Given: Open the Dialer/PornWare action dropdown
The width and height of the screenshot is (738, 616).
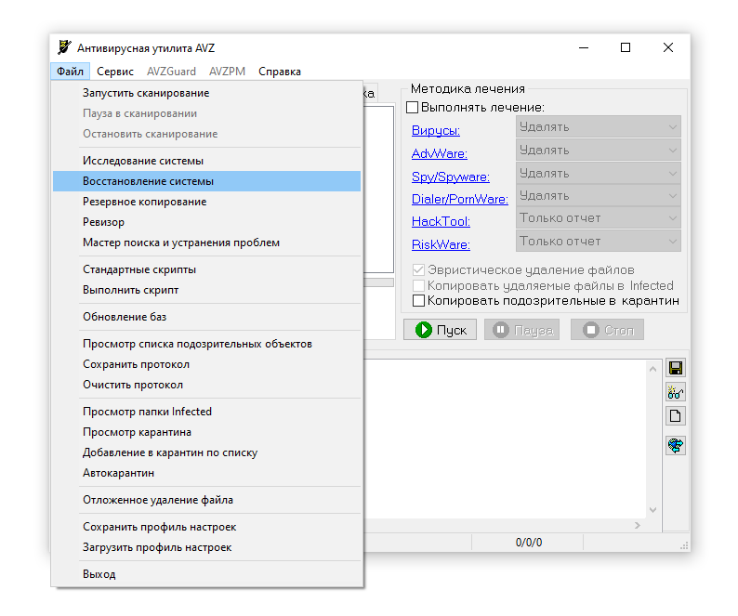Looking at the screenshot, I should pos(599,195).
